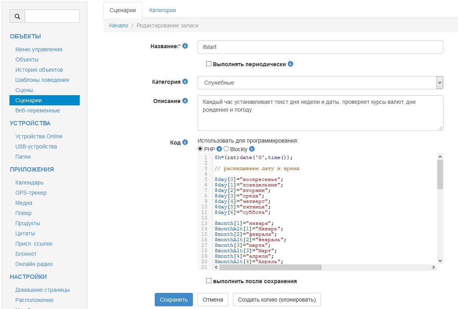Click code editor horizontal scrollbar right arrow
Viewport: 458px width, 309px height.
coord(434,267)
